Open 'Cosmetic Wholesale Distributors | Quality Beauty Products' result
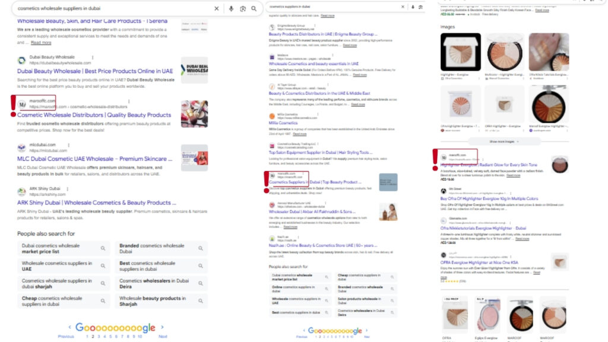The height and width of the screenshot is (342, 608). pos(94,115)
